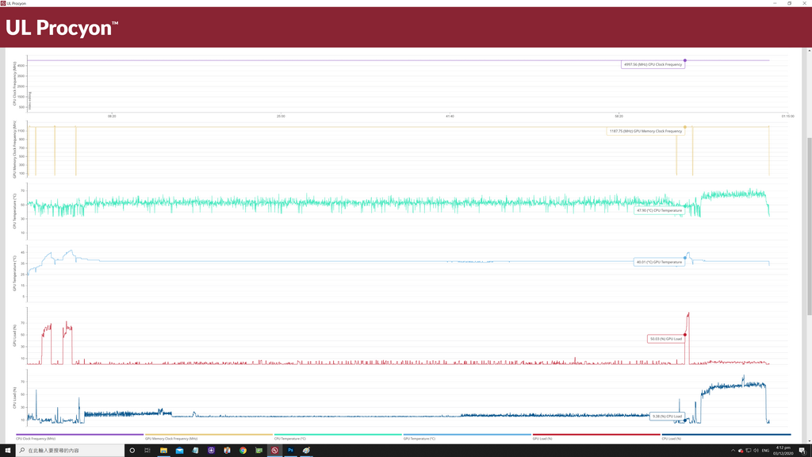Image resolution: width=812 pixels, height=457 pixels.
Task: Open the clock showing 4:12 pm
Action: tap(783, 451)
